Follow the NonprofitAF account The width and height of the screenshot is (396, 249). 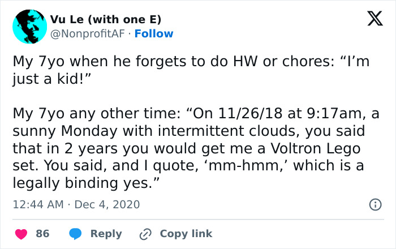coord(154,34)
